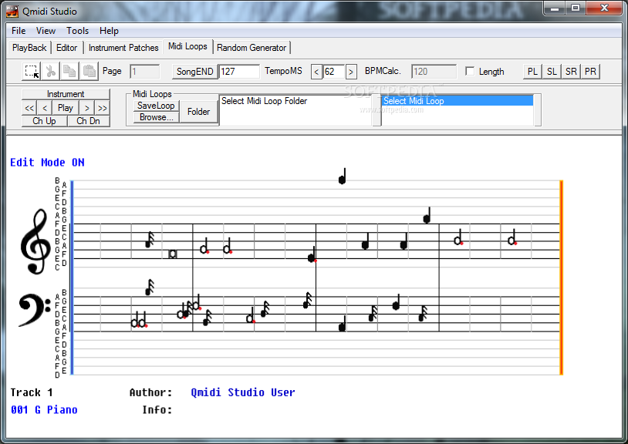Click the PL button

pos(532,72)
